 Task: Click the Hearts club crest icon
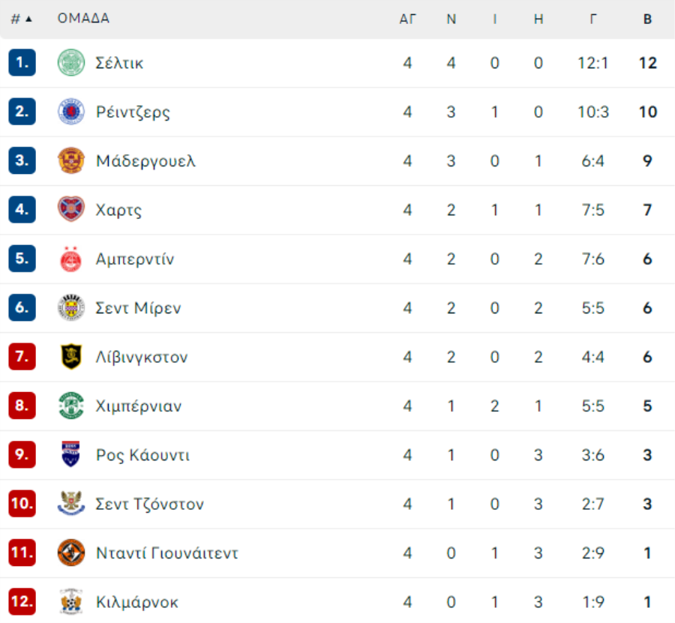pos(71,209)
